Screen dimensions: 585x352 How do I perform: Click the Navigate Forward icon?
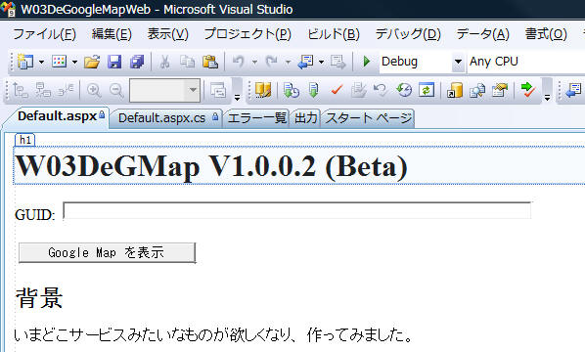[338, 62]
